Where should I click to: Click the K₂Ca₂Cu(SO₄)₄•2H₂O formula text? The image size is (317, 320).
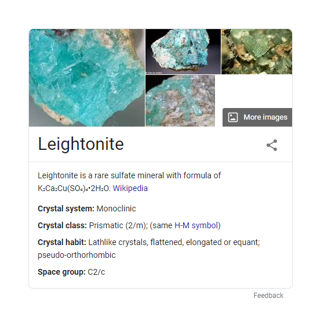click(x=74, y=188)
